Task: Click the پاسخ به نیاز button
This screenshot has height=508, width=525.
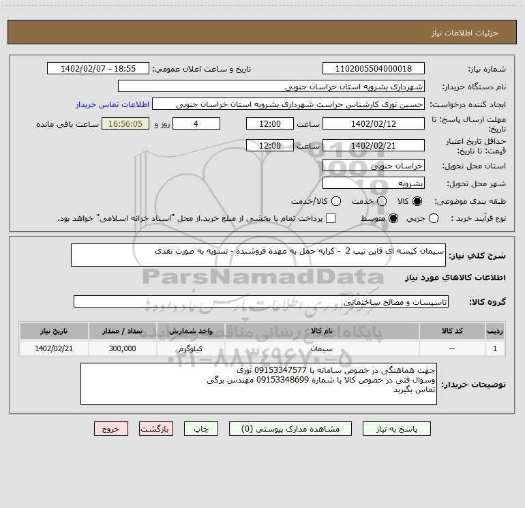Action: pyautogui.click(x=396, y=429)
